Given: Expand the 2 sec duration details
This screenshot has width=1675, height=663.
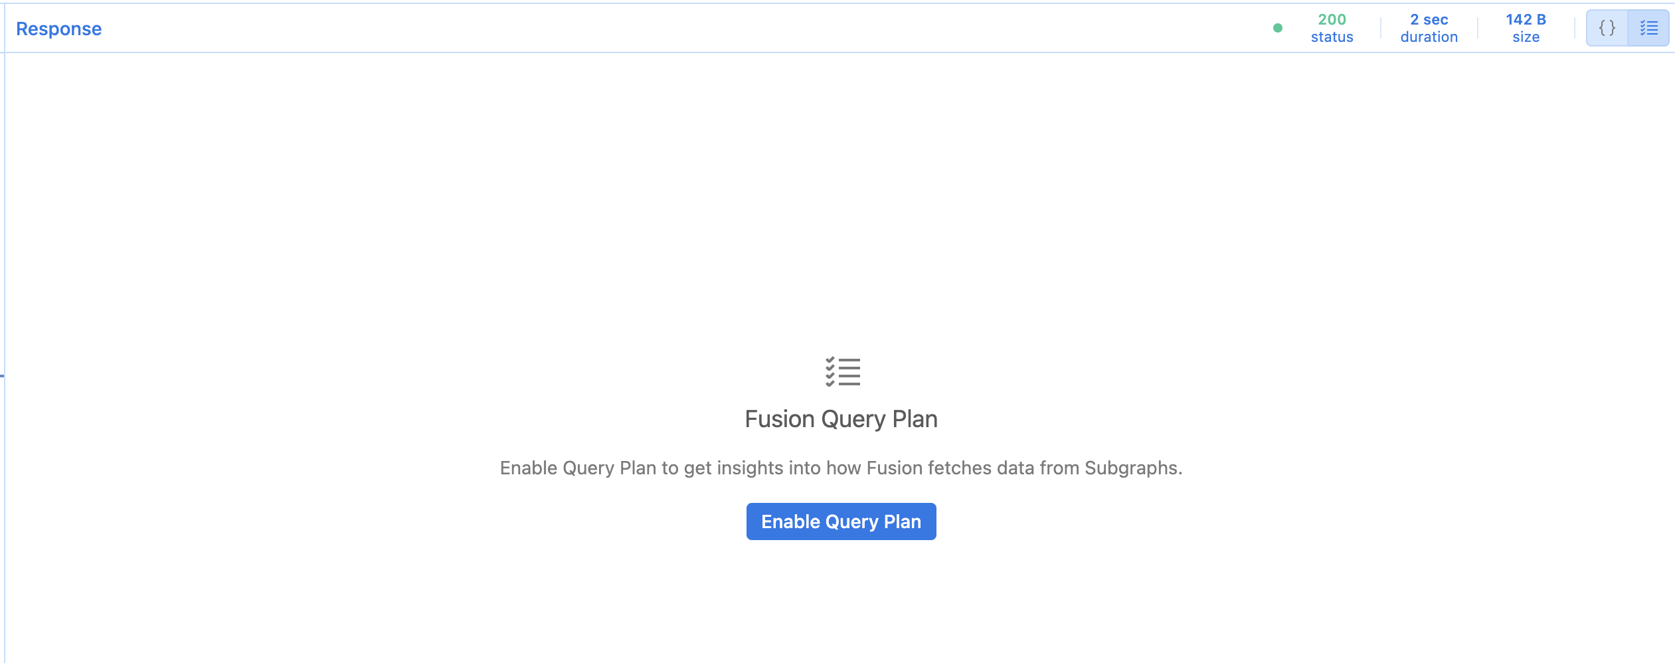Looking at the screenshot, I should [x=1429, y=28].
